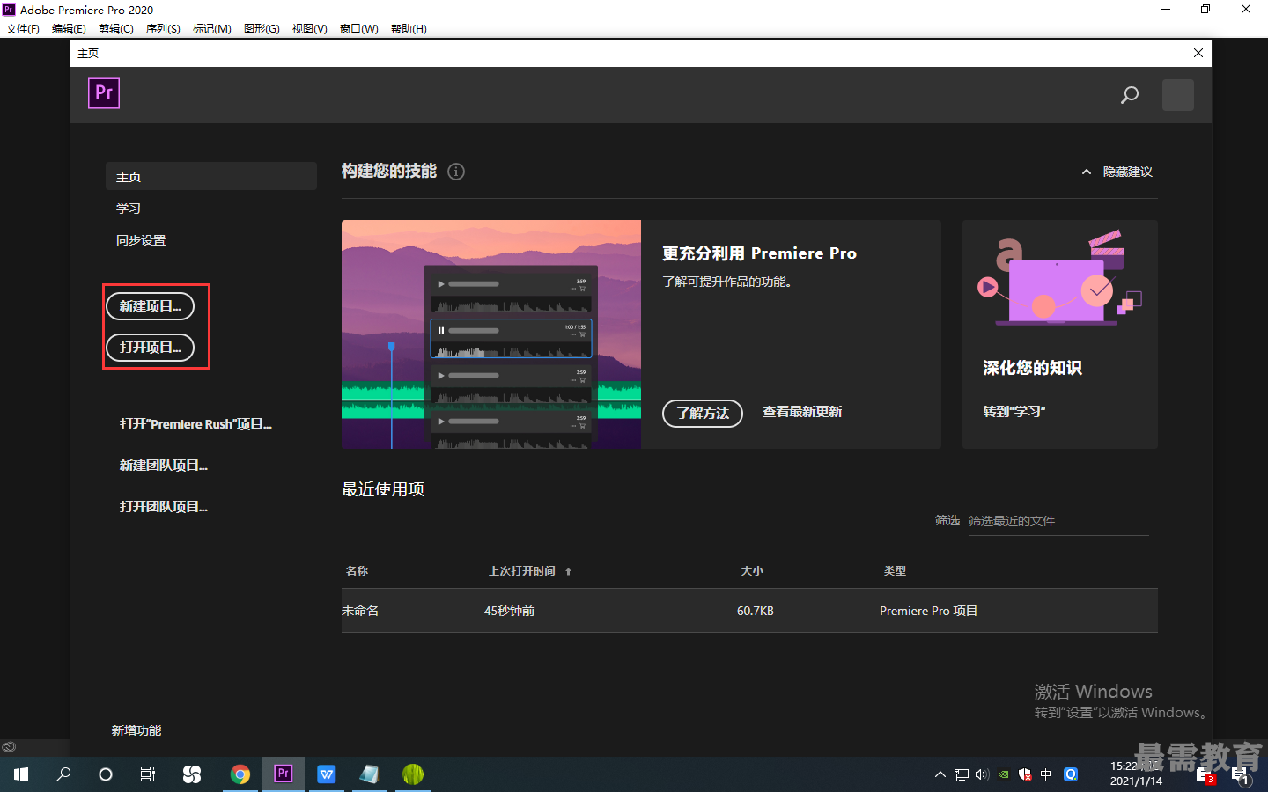Click the taskbar search magnifier
Viewport: 1268px width, 792px height.
coord(63,774)
